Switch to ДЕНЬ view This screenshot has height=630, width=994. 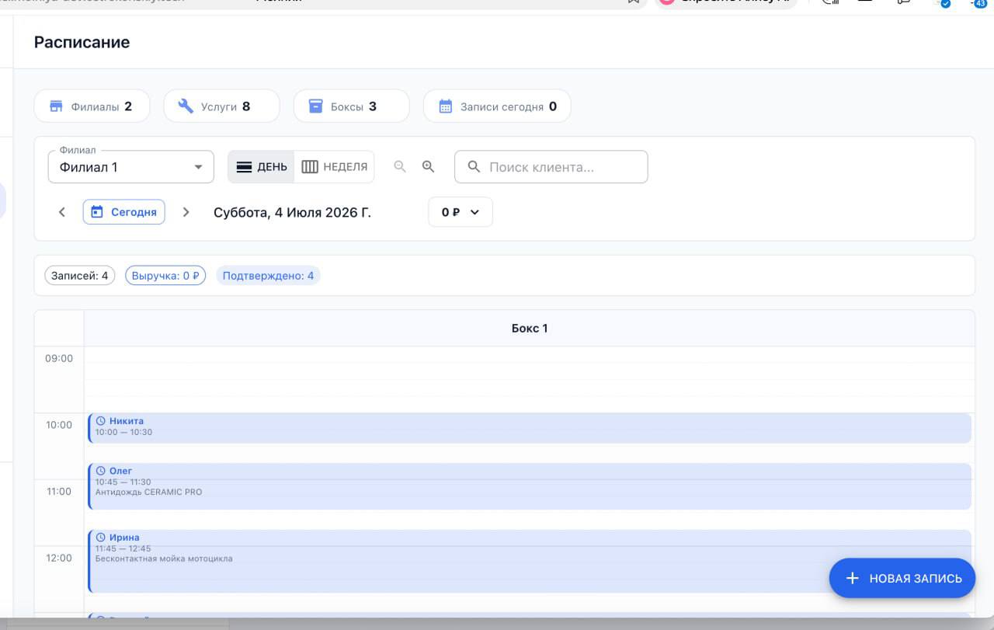pos(261,167)
